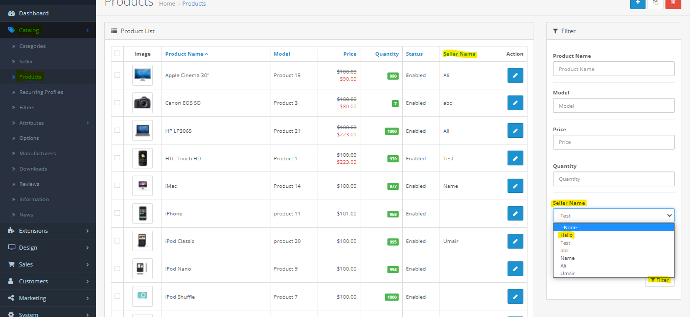Open the iPod Shuffle product image
Screen dimensions: 690x317
tap(143, 297)
